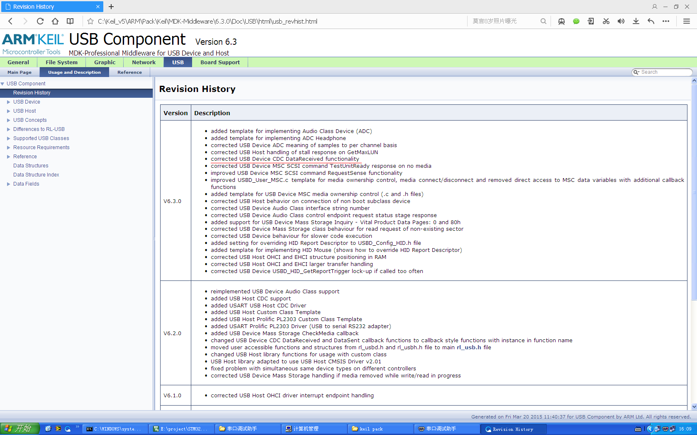Toggle the browser sound speaker icon
Screen dimensions: 697x435
[621, 21]
